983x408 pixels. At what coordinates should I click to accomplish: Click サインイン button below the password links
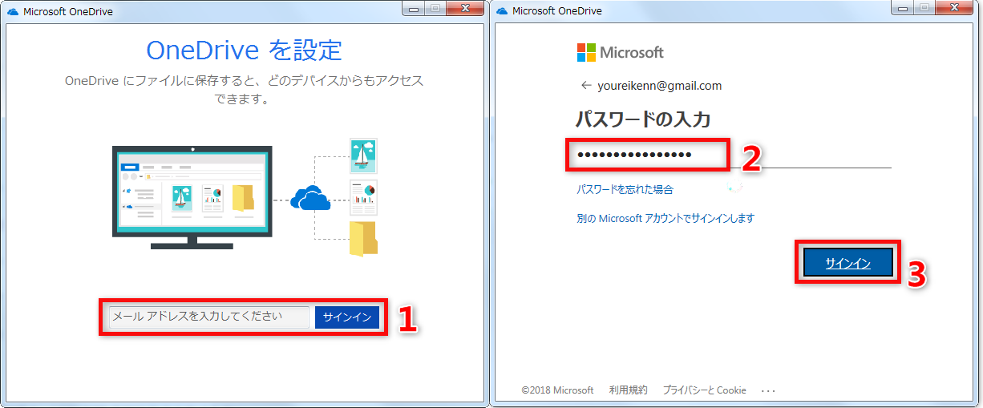pyautogui.click(x=847, y=263)
